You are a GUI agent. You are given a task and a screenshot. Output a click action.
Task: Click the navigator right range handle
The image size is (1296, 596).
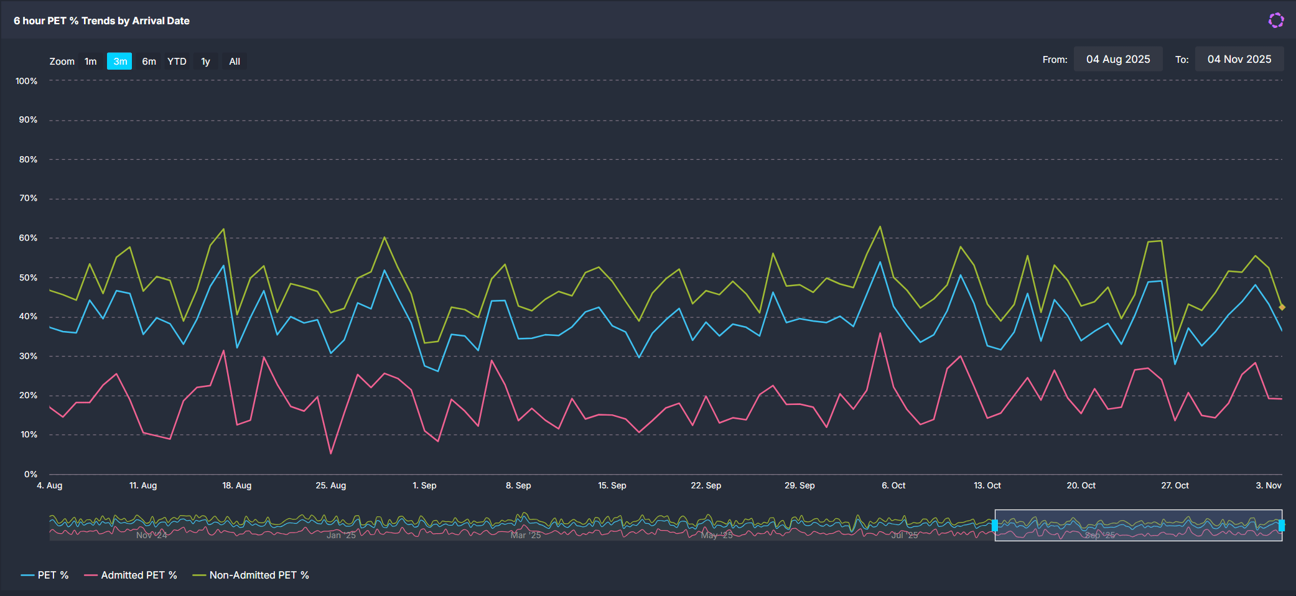pyautogui.click(x=1282, y=525)
